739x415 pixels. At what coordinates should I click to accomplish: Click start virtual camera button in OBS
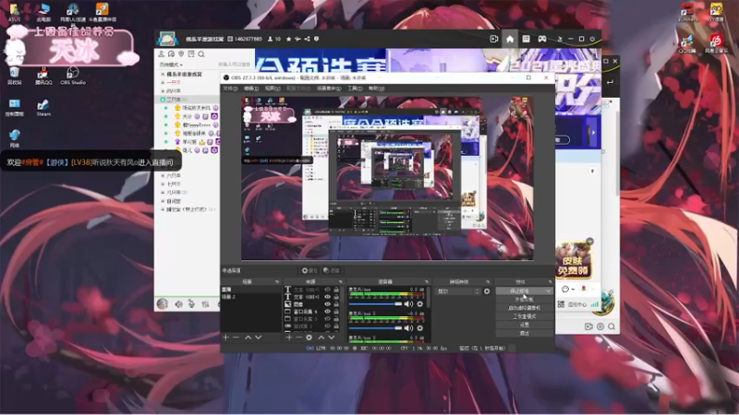(524, 308)
